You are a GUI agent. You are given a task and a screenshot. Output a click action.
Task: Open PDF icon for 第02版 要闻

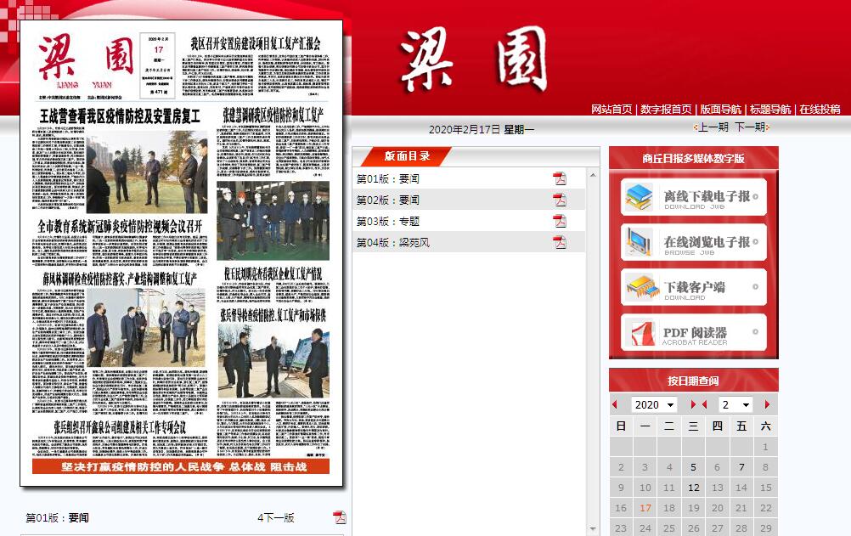tap(560, 200)
